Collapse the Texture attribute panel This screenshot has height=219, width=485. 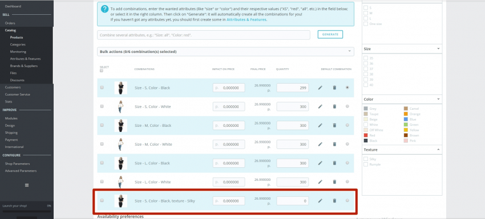coord(438,150)
